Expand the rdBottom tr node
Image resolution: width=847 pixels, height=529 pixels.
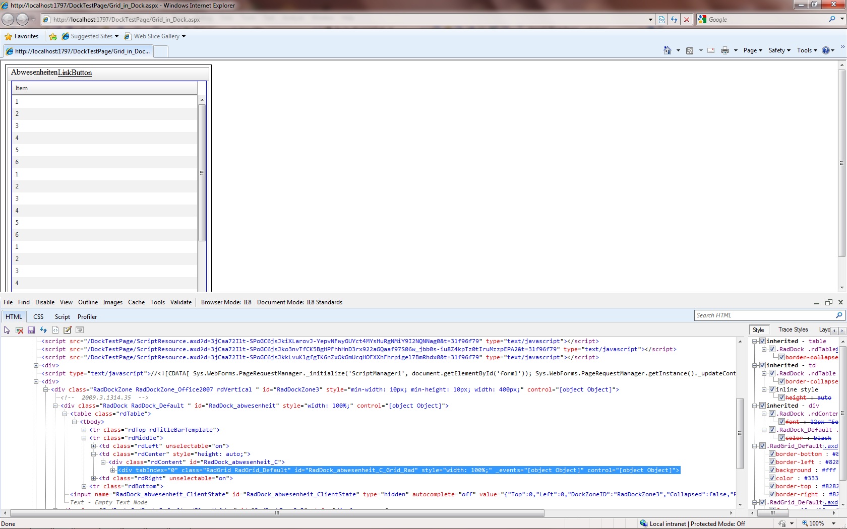pyautogui.click(x=84, y=486)
